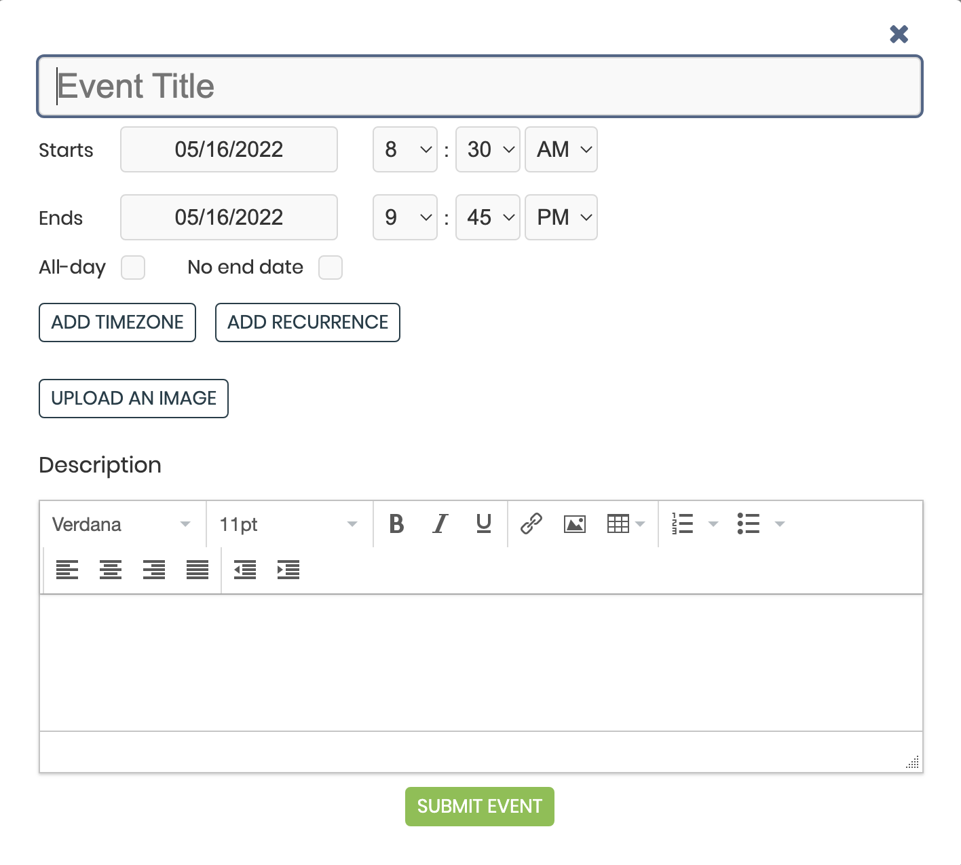Open the start hour dropdown showing 8
The image size is (961, 865).
pos(405,149)
